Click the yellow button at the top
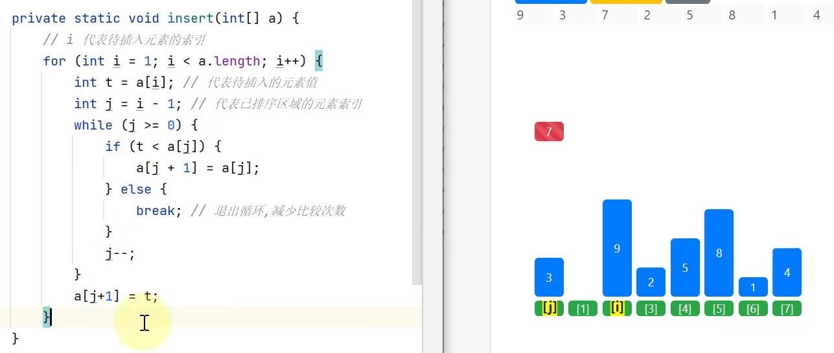This screenshot has height=353, width=834. [626, 2]
